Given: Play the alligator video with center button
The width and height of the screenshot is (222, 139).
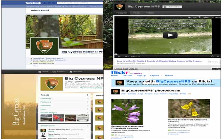Looking at the screenshot, I should coord(170,35).
